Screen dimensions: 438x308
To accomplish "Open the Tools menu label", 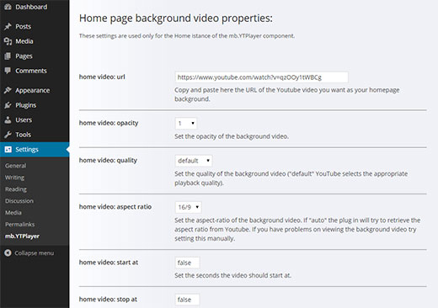I will point(23,135).
